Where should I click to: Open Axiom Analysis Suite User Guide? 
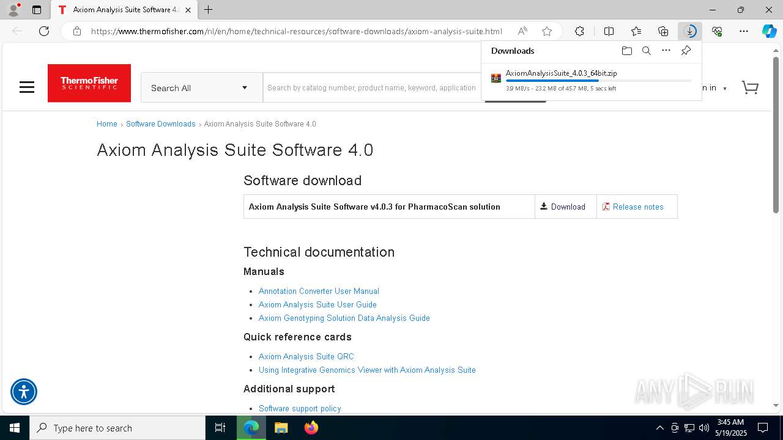[x=317, y=304]
